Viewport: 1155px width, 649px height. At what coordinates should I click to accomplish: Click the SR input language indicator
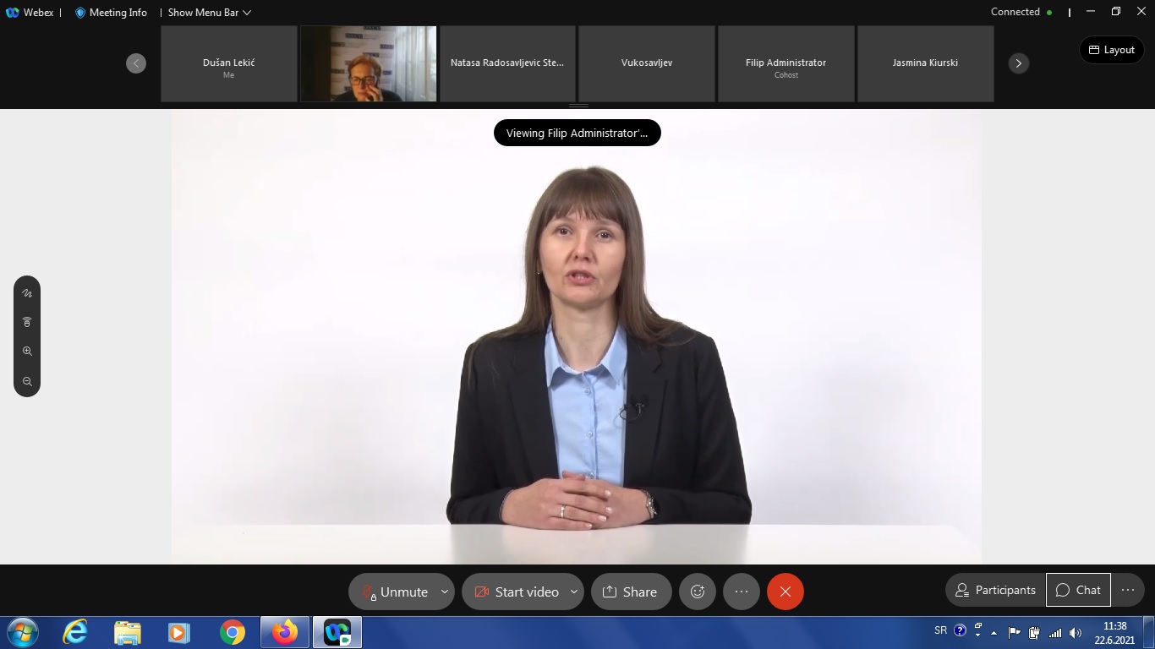pyautogui.click(x=941, y=630)
